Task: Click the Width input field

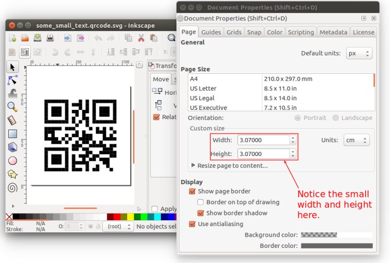Action: pyautogui.click(x=263, y=140)
